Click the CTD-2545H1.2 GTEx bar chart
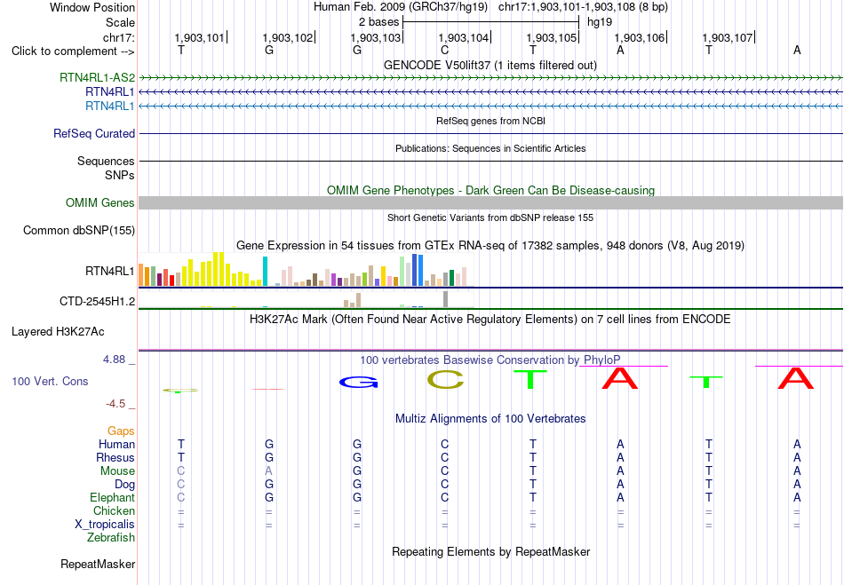 point(306,299)
